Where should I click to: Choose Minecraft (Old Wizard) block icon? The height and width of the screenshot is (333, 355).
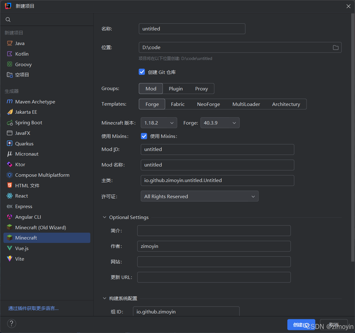(10, 227)
